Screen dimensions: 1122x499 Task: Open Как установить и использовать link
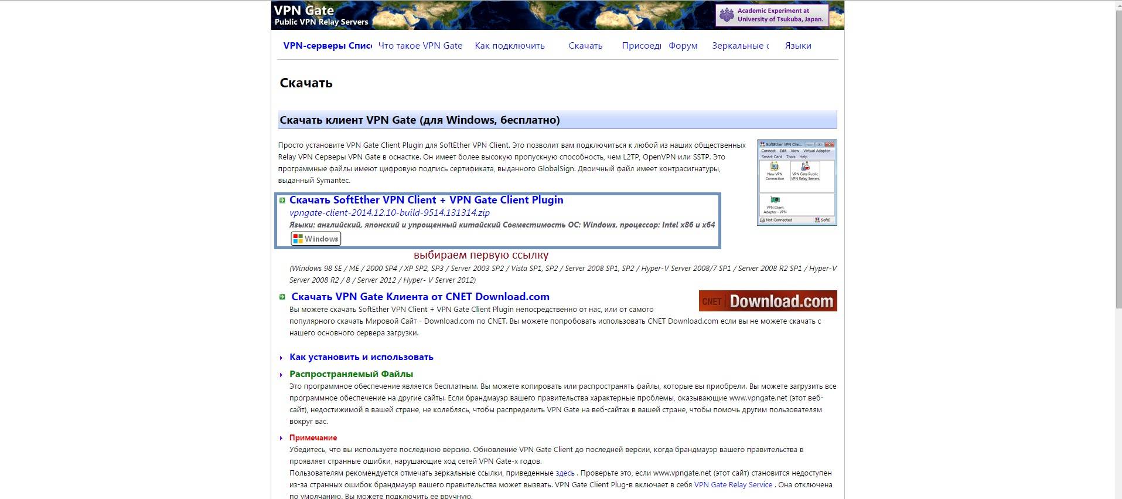(x=361, y=357)
